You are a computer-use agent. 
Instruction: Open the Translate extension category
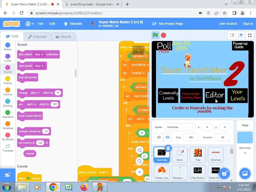coord(8,148)
